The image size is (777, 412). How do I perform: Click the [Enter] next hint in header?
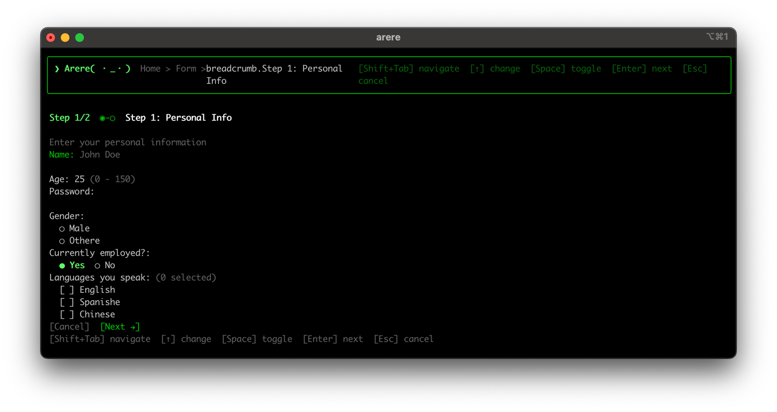pyautogui.click(x=641, y=69)
